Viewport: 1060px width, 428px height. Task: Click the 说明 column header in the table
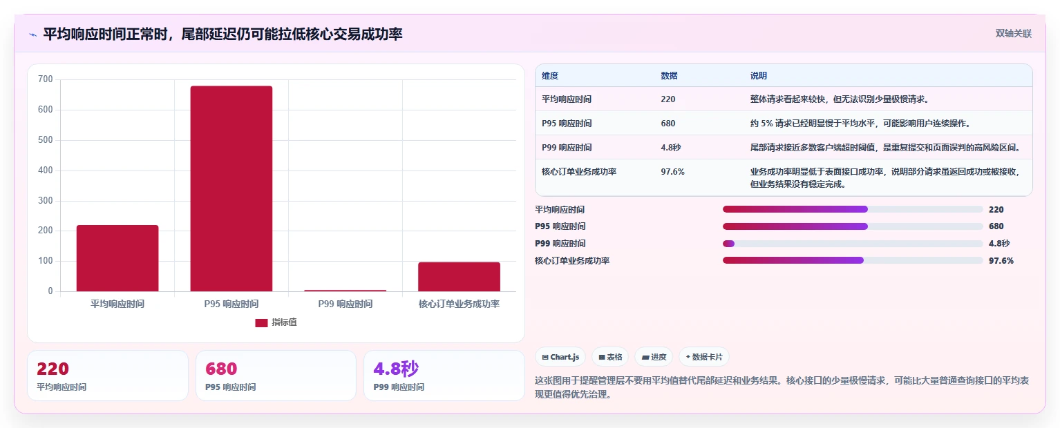[759, 75]
